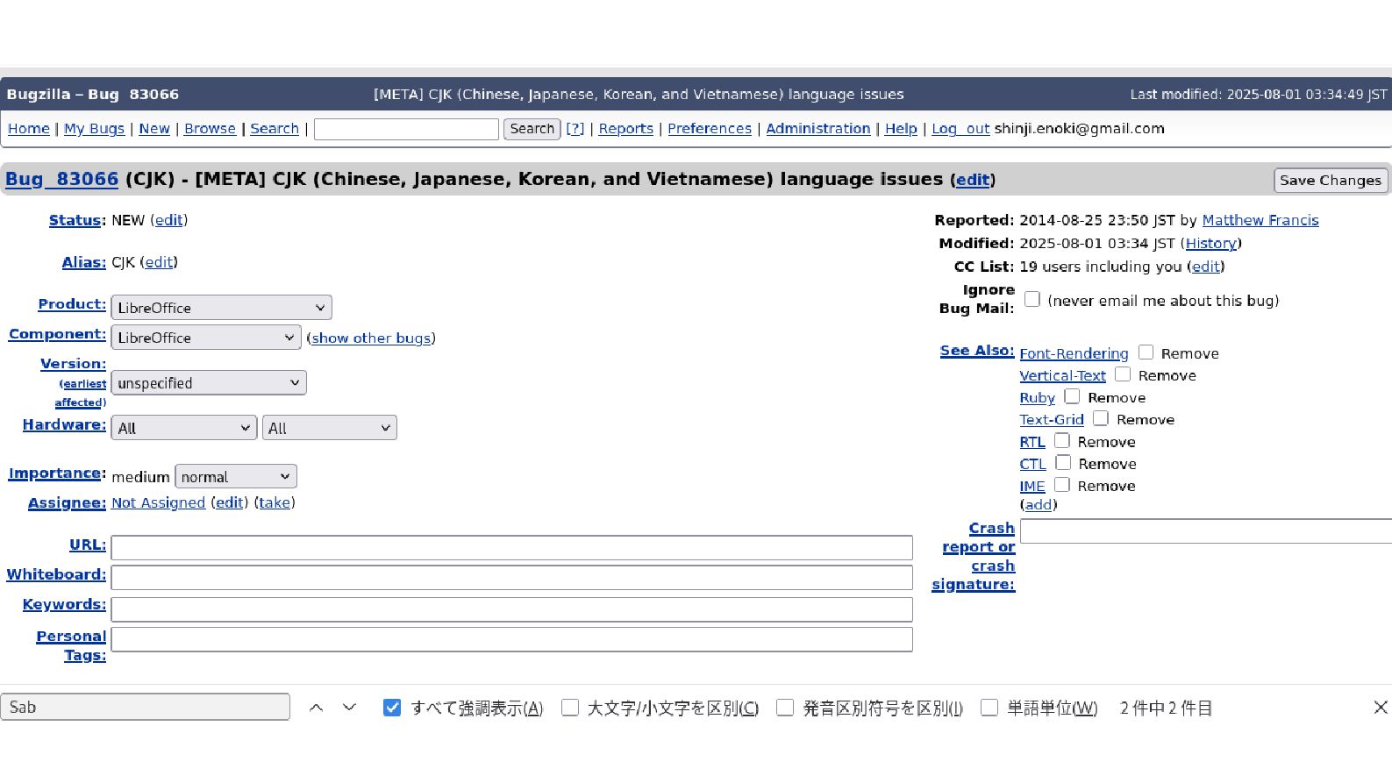1392x783 pixels.
Task: Open Bug 83066 title link
Action: pyautogui.click(x=61, y=180)
